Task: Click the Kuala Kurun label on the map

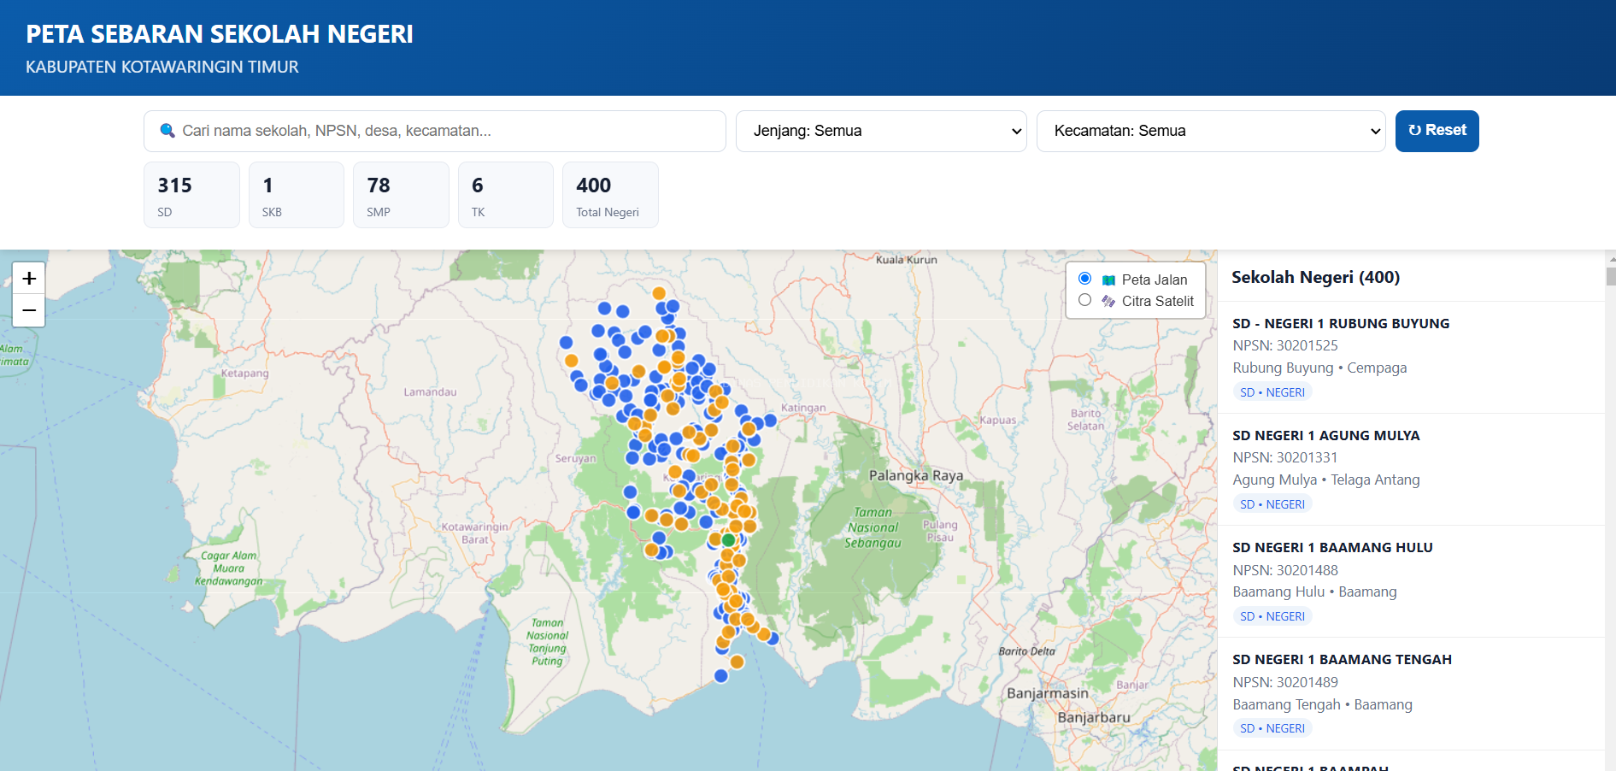Action: [906, 260]
